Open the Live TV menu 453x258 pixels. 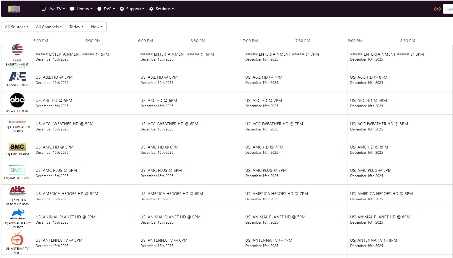[53, 9]
